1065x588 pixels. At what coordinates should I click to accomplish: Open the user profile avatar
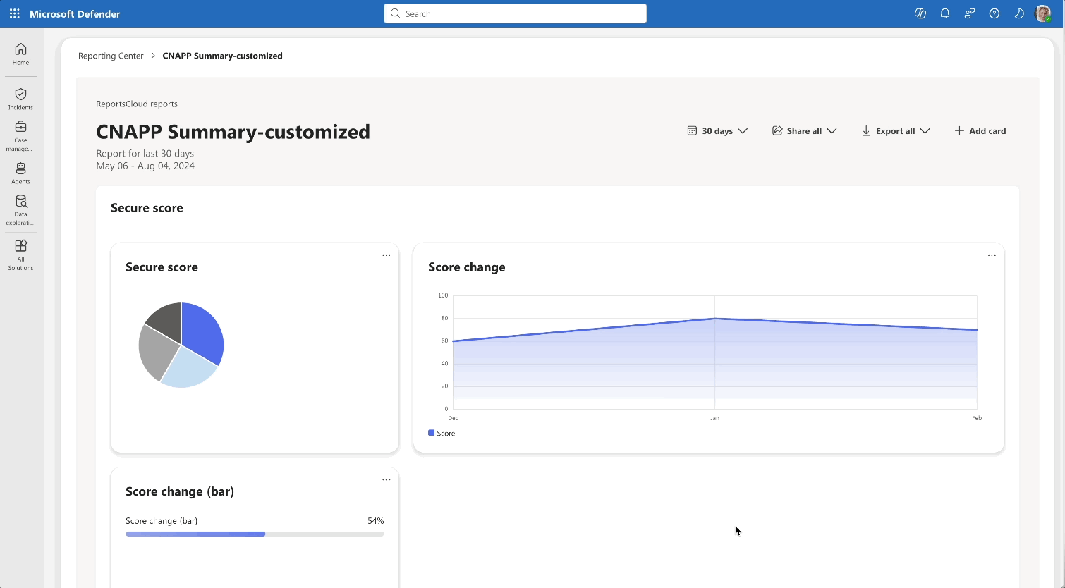(1042, 13)
